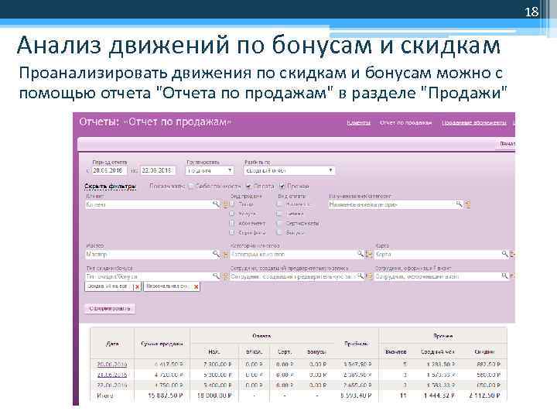The image size is (557, 418).
Task: Open the 20.06.2016 date link in table
Action: [112, 365]
